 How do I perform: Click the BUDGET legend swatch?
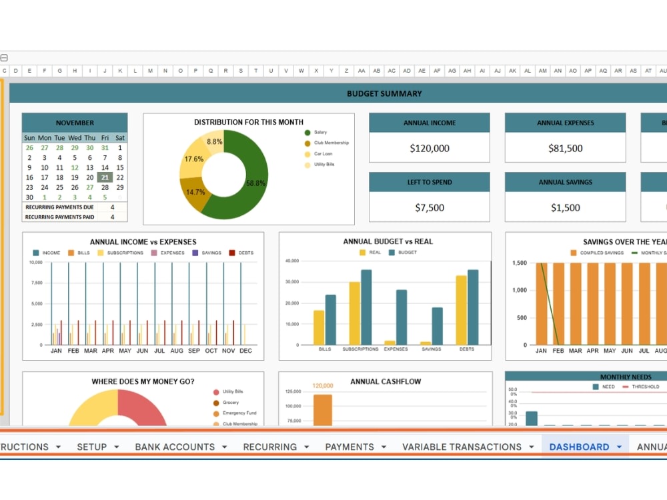point(392,253)
